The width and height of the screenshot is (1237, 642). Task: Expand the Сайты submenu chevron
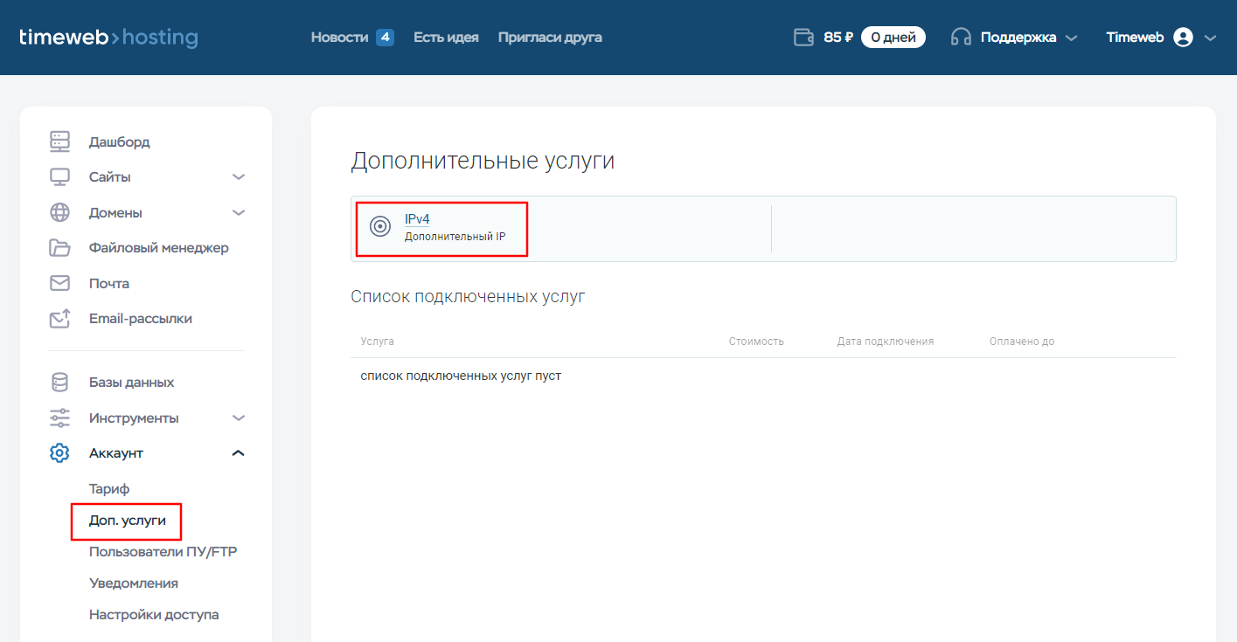[x=238, y=177]
